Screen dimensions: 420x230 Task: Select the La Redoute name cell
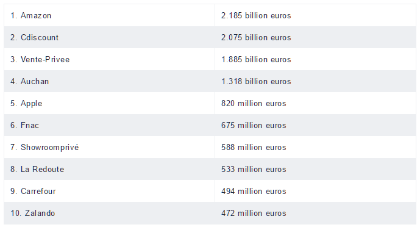tap(109, 169)
